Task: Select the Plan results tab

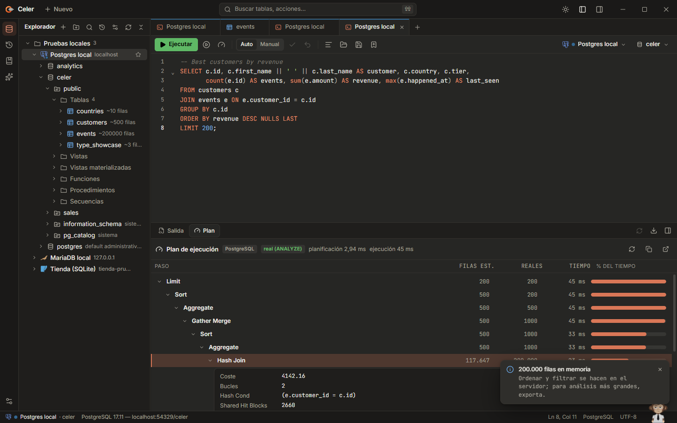Action: pos(205,231)
